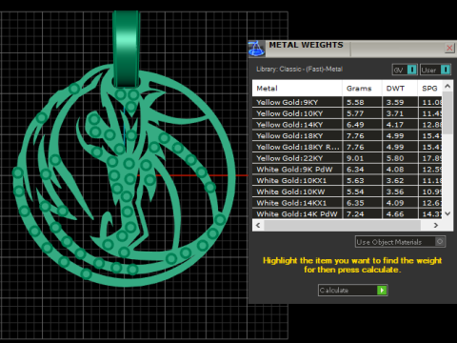Toggle Use Object Materials option
The height and width of the screenshot is (343, 457).
[400, 242]
